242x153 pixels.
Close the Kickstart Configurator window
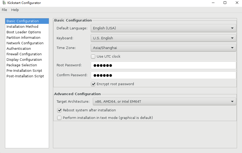tap(237, 3)
